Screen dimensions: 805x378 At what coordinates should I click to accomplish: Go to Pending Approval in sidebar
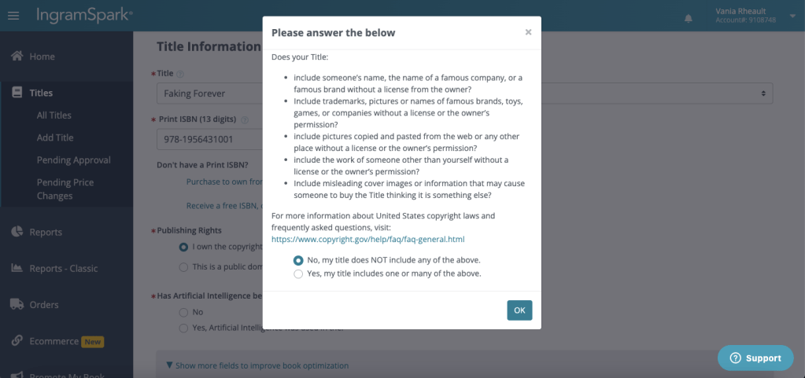[x=74, y=160]
